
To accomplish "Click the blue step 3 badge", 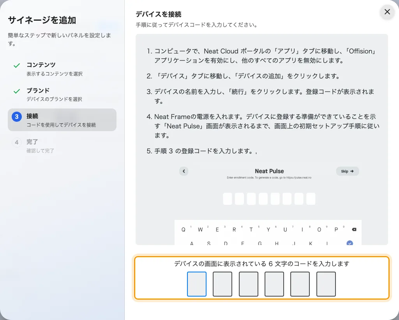I will (x=17, y=117).
